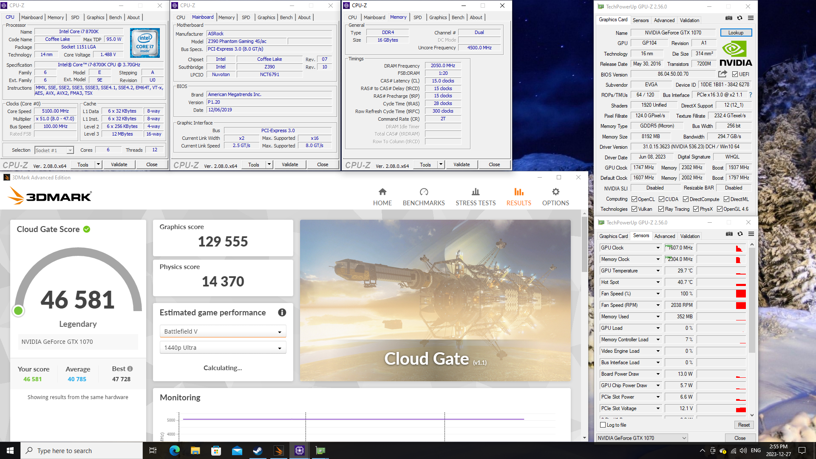Viewport: 816px width, 459px height.
Task: Click refresh icon in GPU-Z Sensors window
Action: pyautogui.click(x=740, y=234)
